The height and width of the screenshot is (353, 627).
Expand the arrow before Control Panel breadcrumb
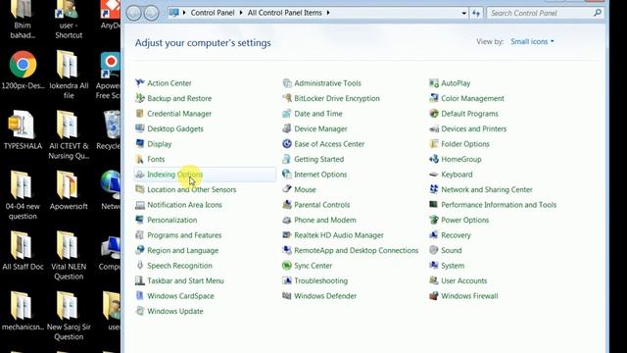pyautogui.click(x=184, y=13)
